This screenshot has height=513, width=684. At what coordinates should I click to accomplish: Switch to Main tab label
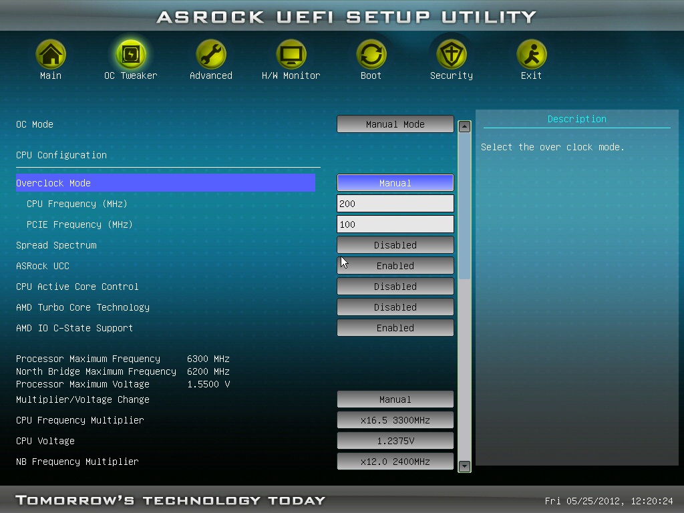(51, 75)
